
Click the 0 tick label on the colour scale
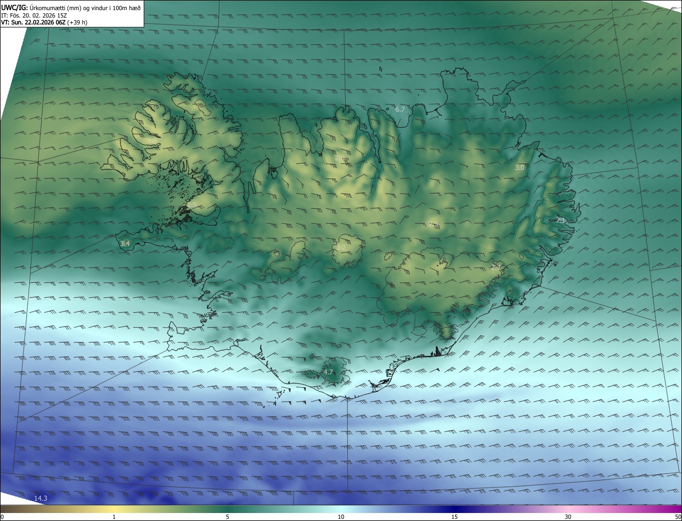click(2, 517)
